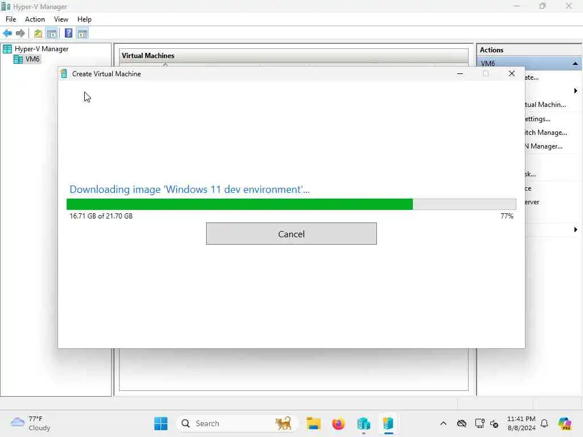
Task: Expand the first submenu arrow in the Actions pane
Action: tap(576, 90)
